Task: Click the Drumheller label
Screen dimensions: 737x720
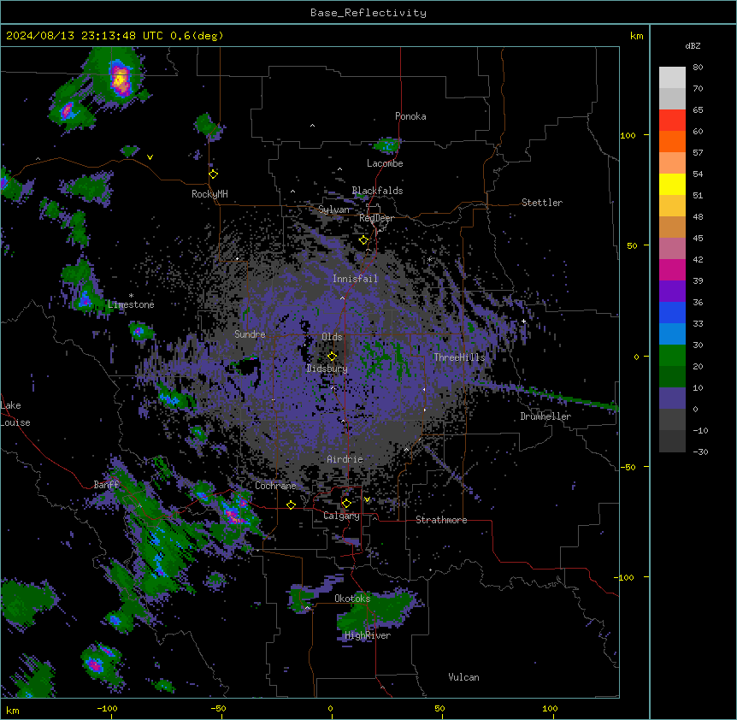Action: (x=545, y=416)
